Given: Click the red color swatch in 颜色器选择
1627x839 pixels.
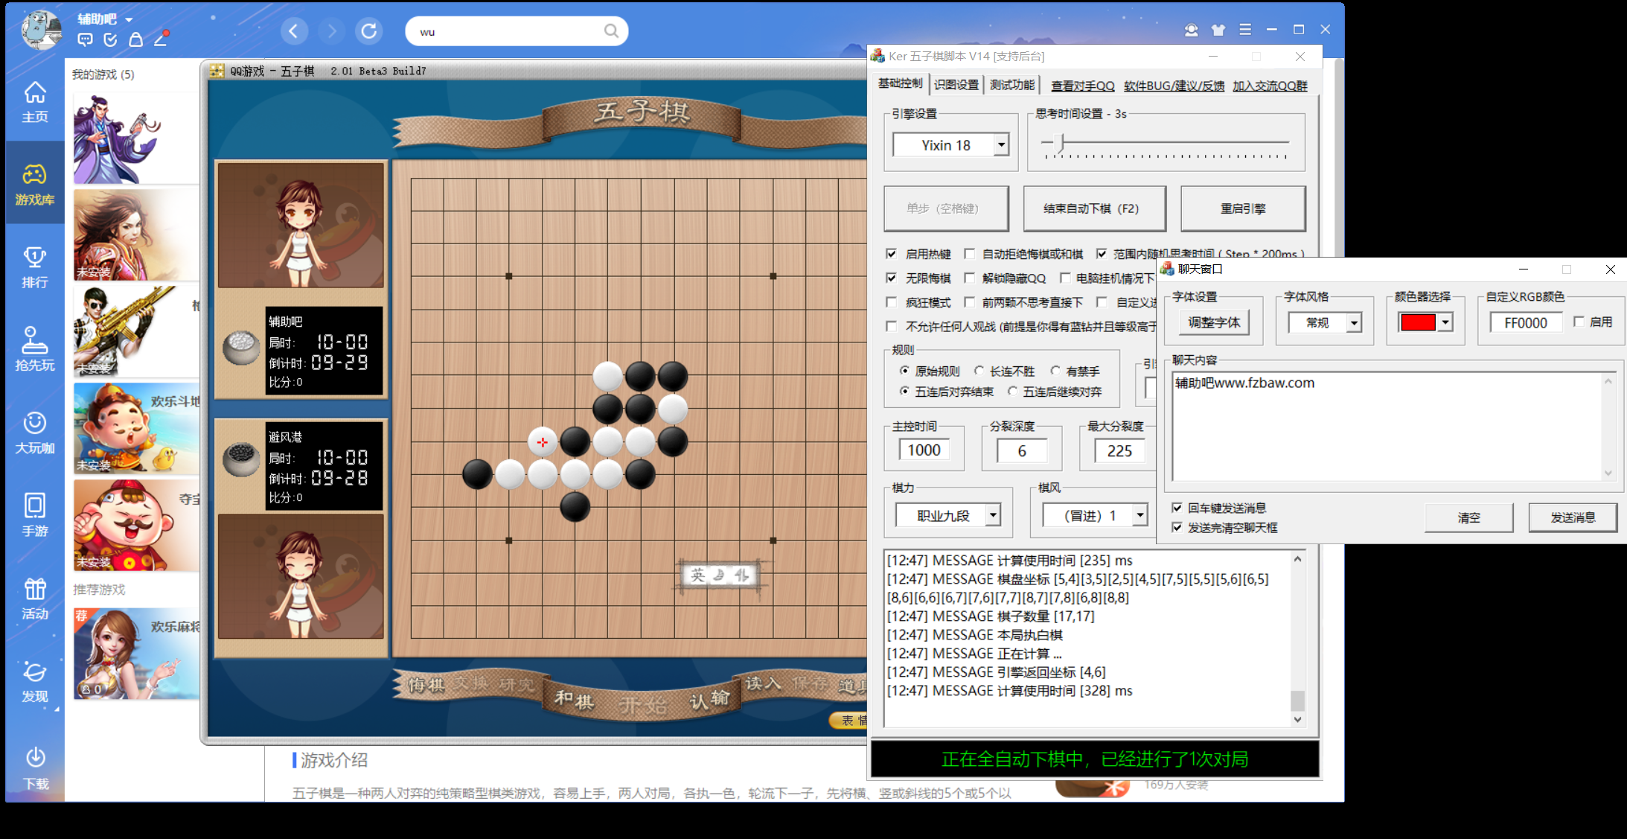Looking at the screenshot, I should tap(1419, 322).
